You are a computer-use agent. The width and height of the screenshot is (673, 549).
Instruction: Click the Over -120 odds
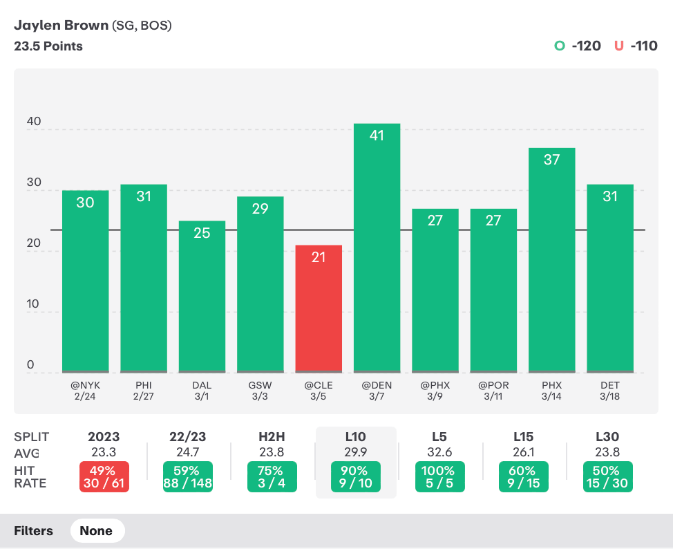tap(587, 46)
